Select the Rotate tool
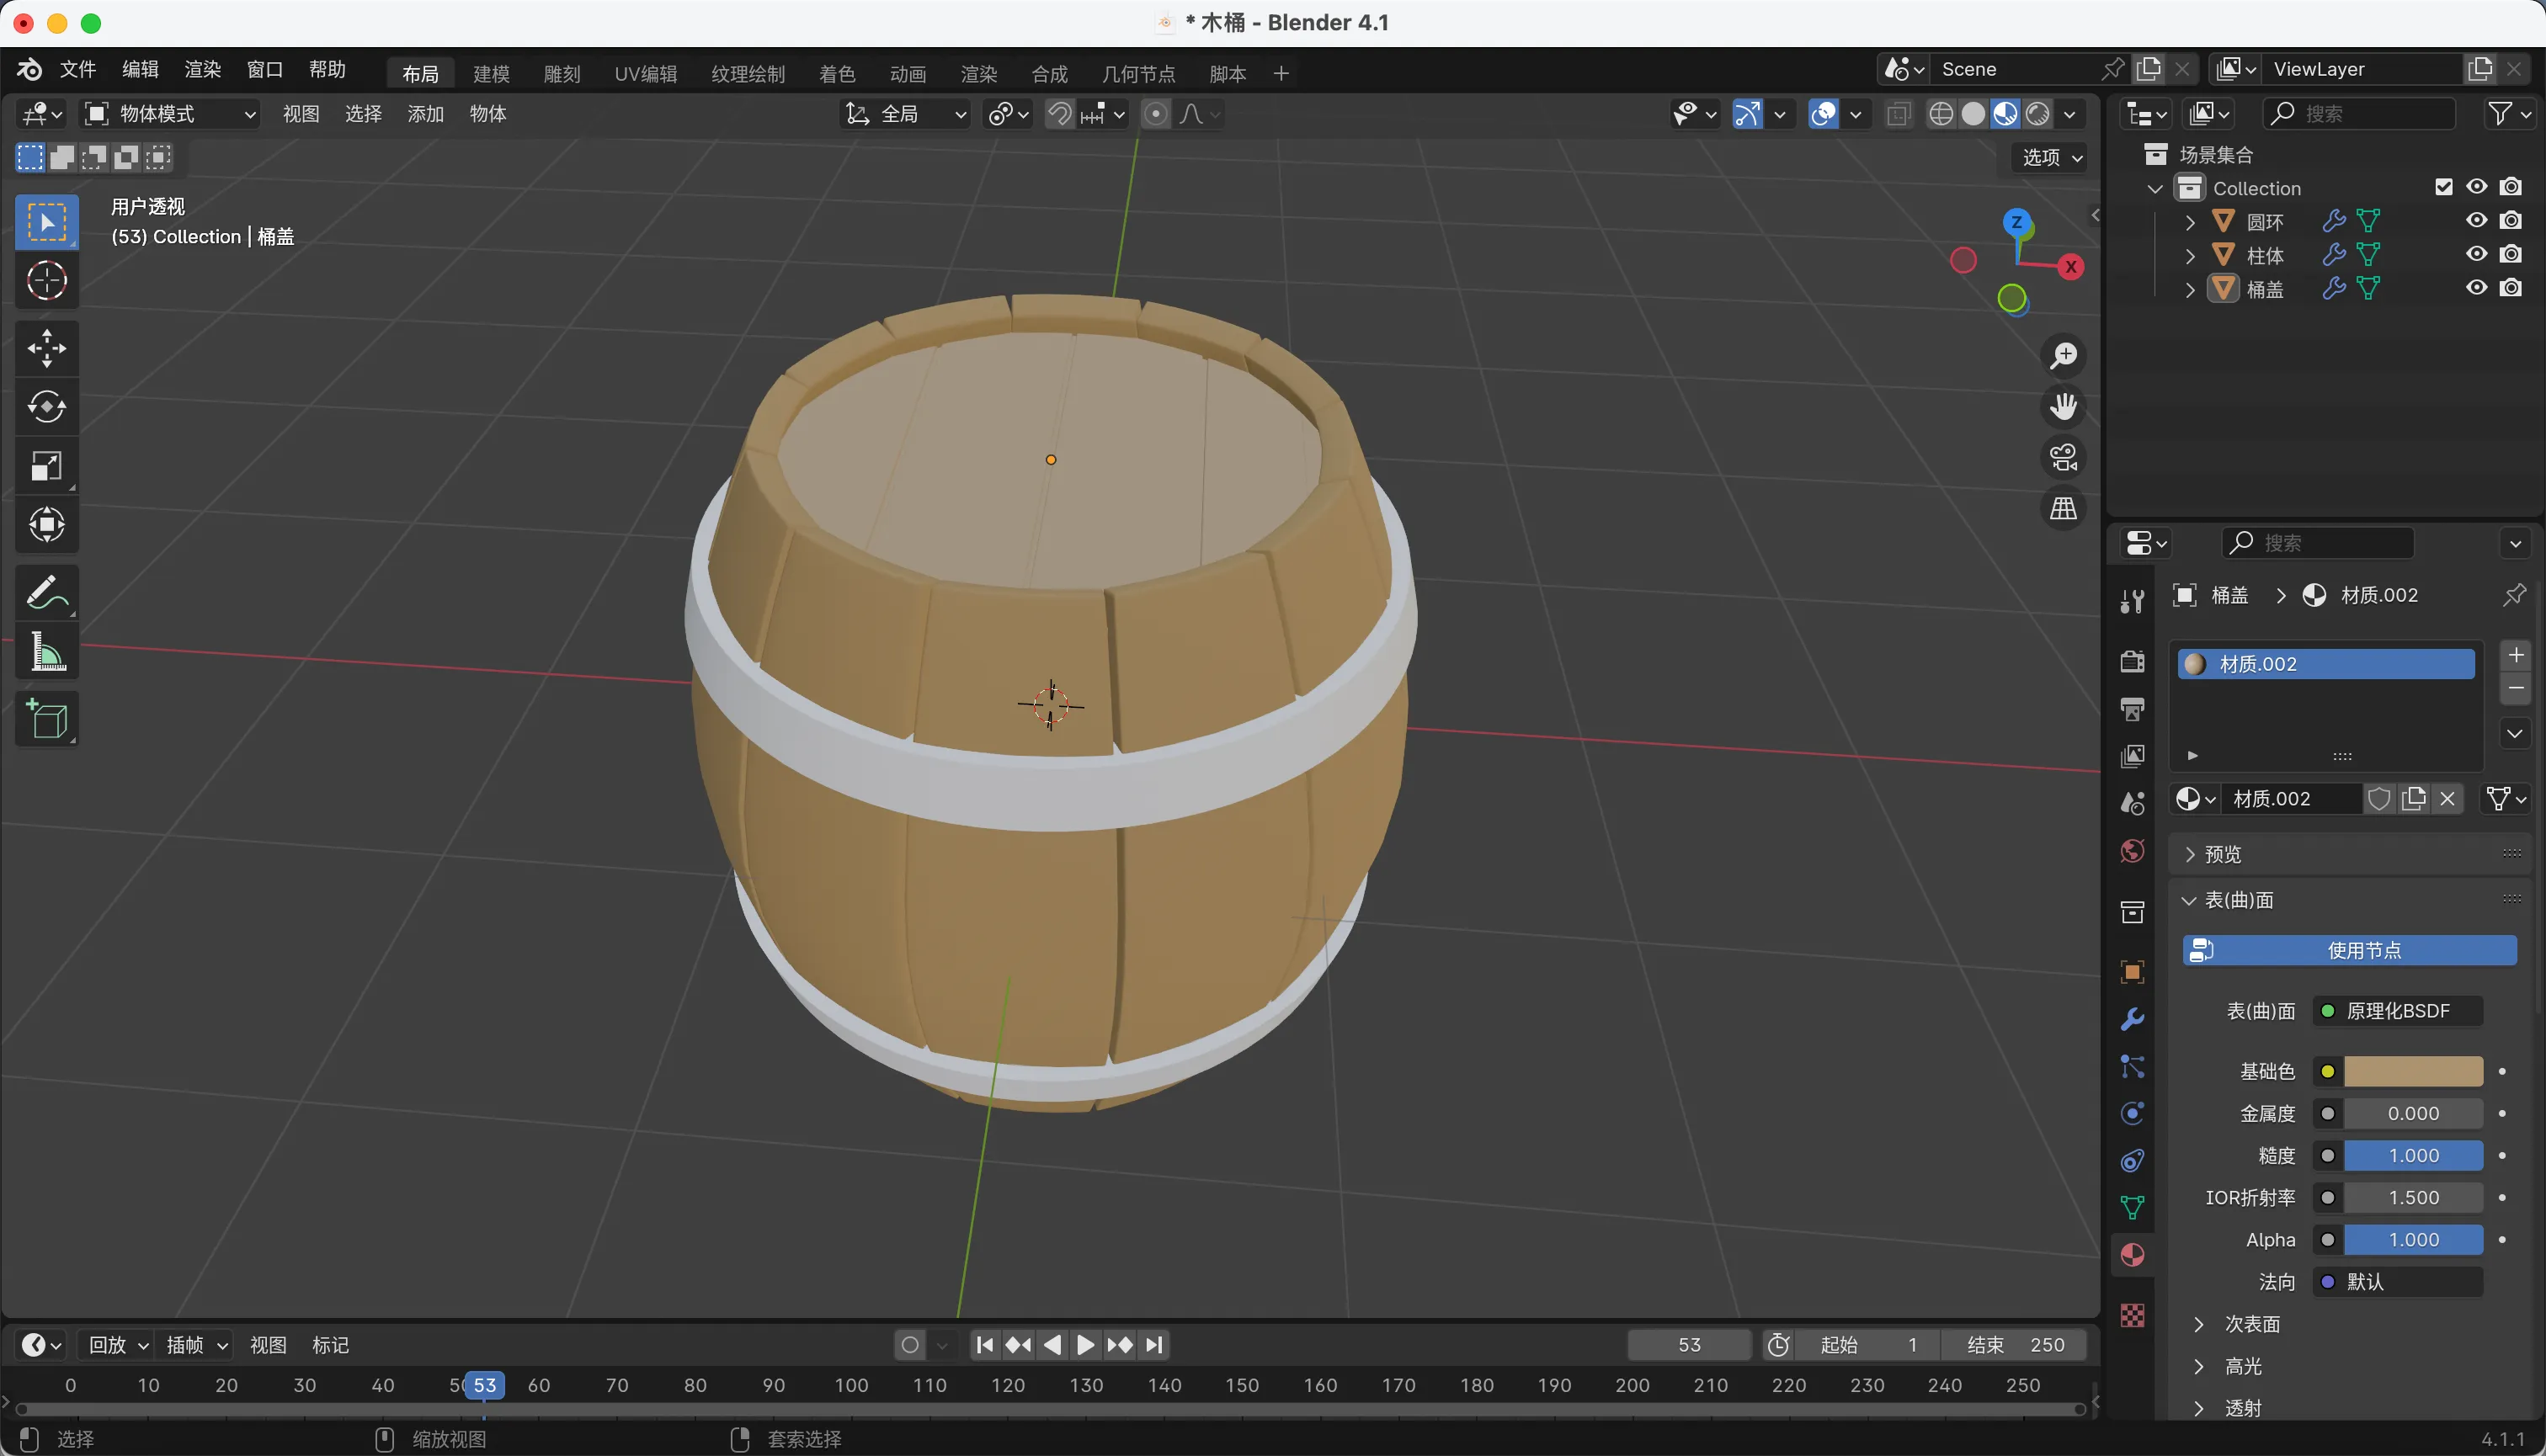 tap(46, 407)
